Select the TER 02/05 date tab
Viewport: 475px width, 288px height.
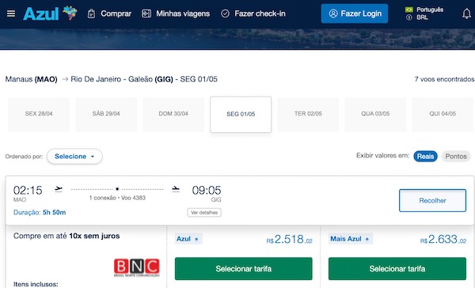(308, 114)
